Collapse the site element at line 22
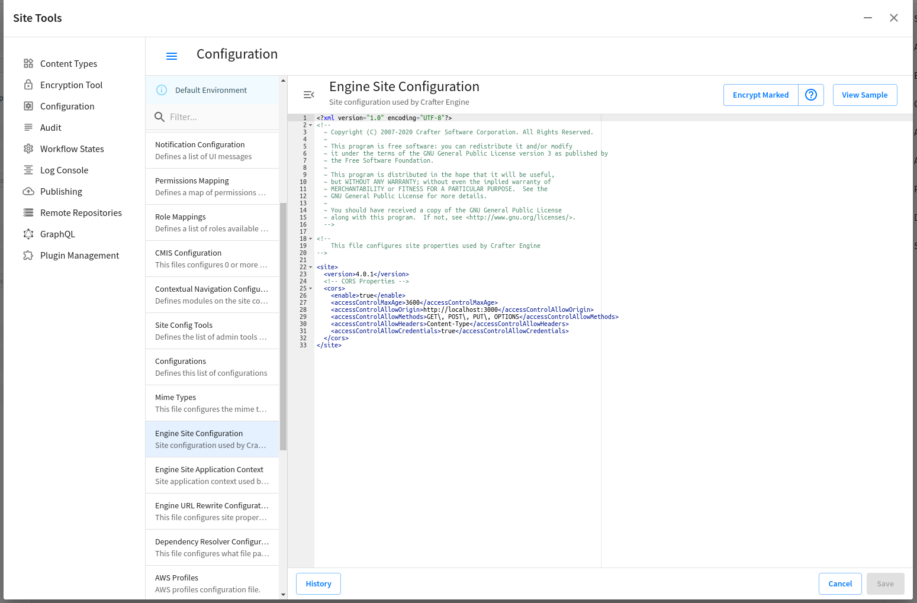The image size is (917, 603). (x=311, y=267)
